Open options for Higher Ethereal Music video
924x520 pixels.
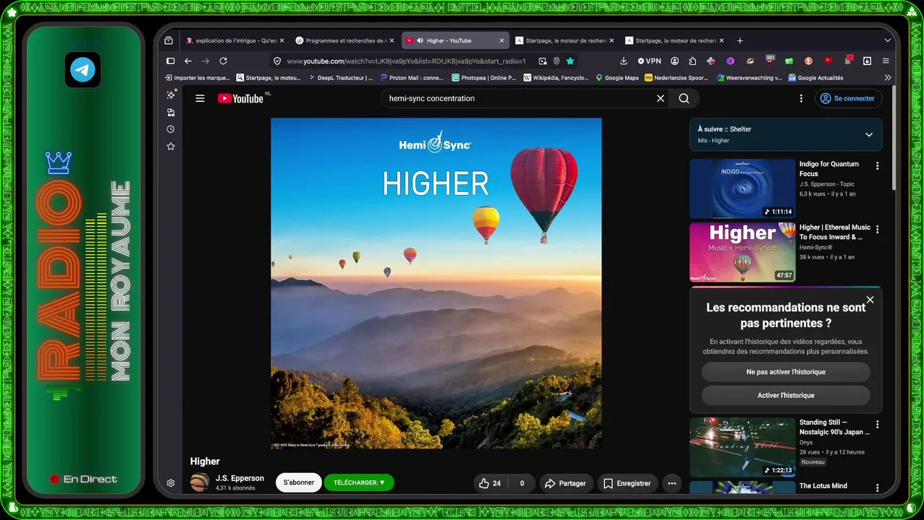point(877,230)
